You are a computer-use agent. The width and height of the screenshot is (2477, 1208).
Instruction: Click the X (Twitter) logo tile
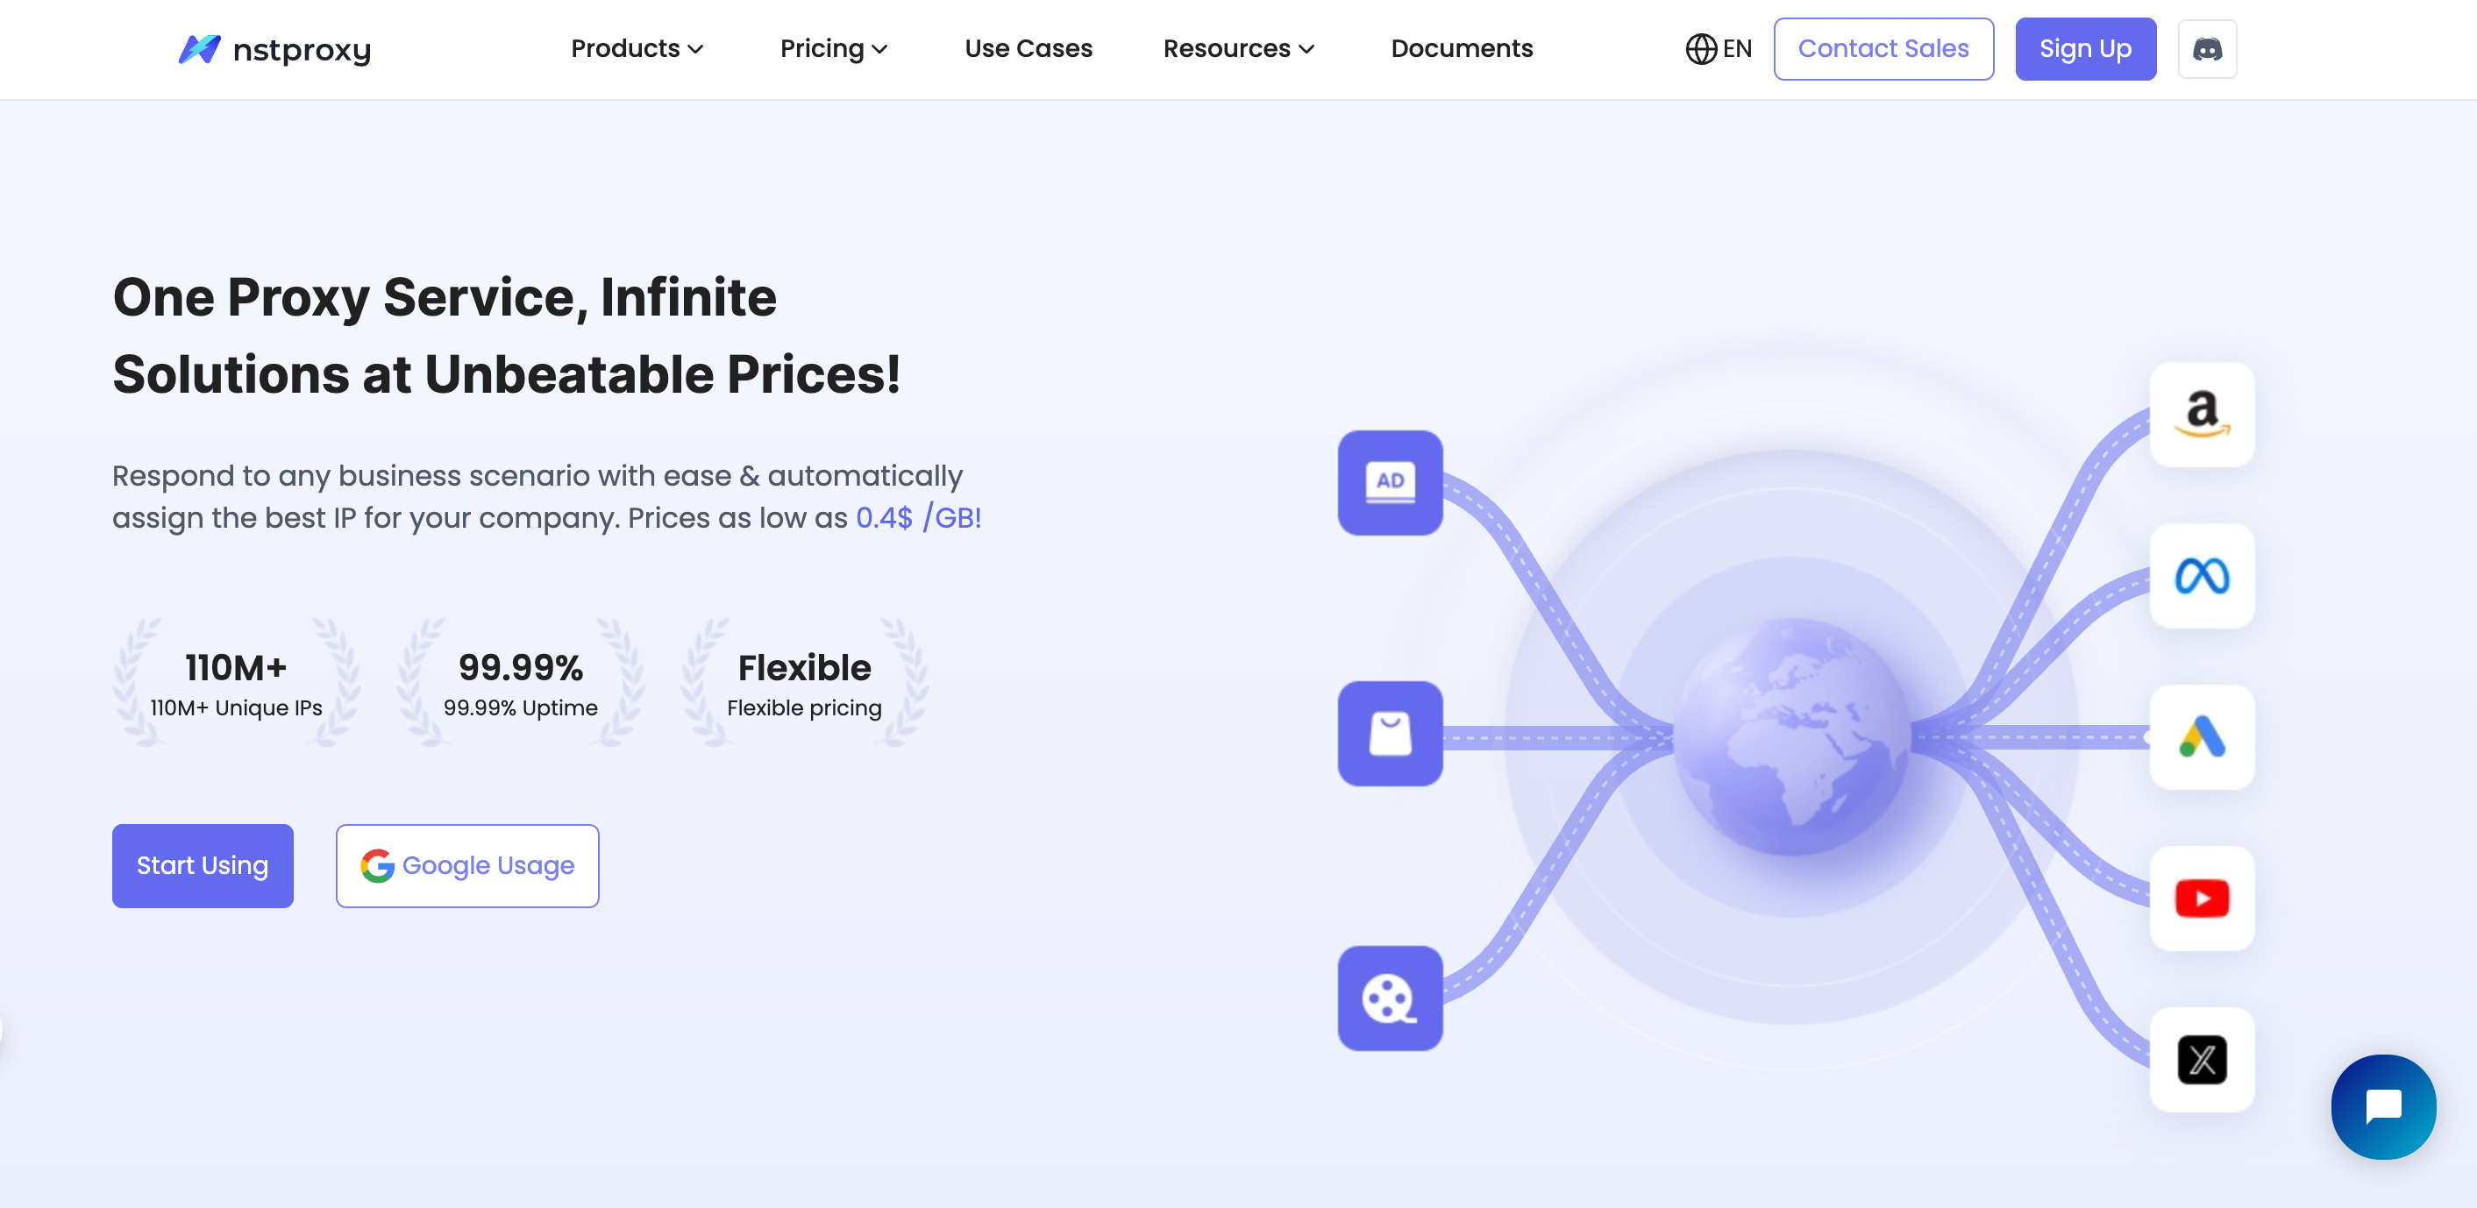[2201, 1060]
